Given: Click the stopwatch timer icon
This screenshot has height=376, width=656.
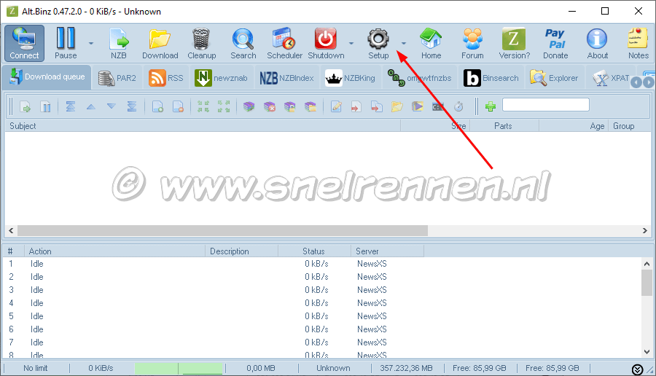Looking at the screenshot, I should pyautogui.click(x=458, y=106).
